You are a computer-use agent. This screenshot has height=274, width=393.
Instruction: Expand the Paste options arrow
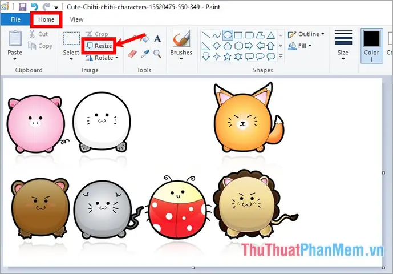(15, 59)
